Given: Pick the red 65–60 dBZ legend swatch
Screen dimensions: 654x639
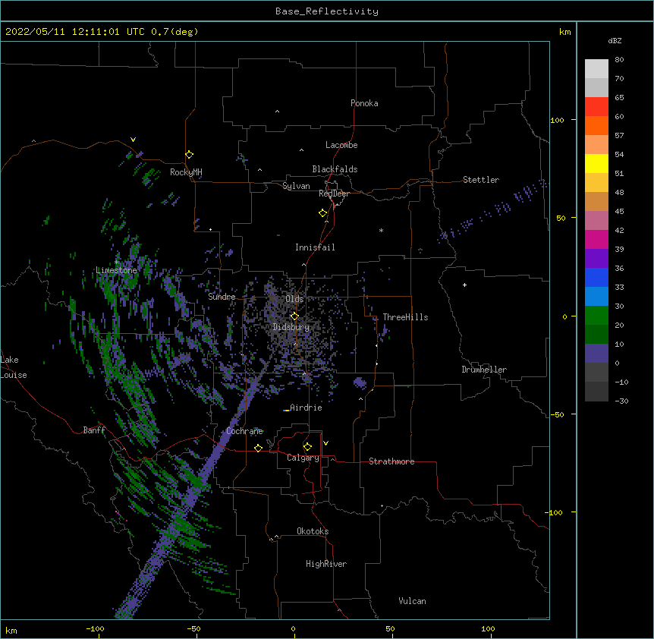Looking at the screenshot, I should pos(596,106).
